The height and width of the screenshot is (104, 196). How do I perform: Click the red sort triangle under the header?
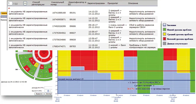point(9,8)
